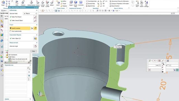The width and height of the screenshot is (179, 101).
Task: Toggle Datum Coordinate System checkbox in tree
Action: [x=9, y=59]
